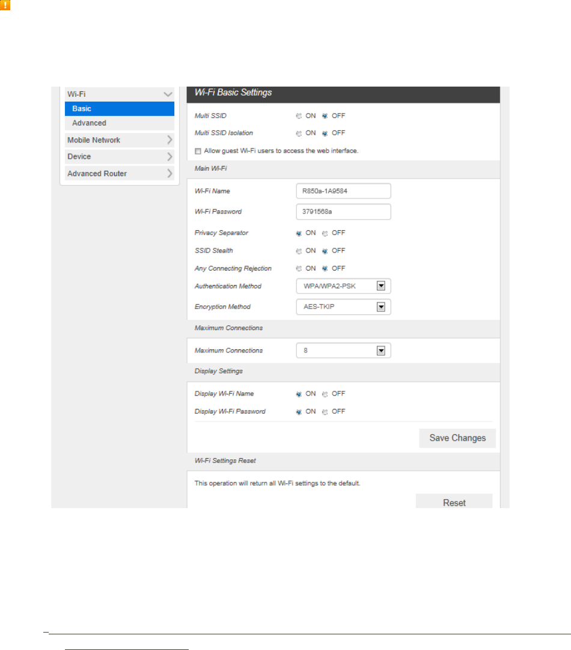Enable Privacy Separator ON radio

tap(299, 233)
